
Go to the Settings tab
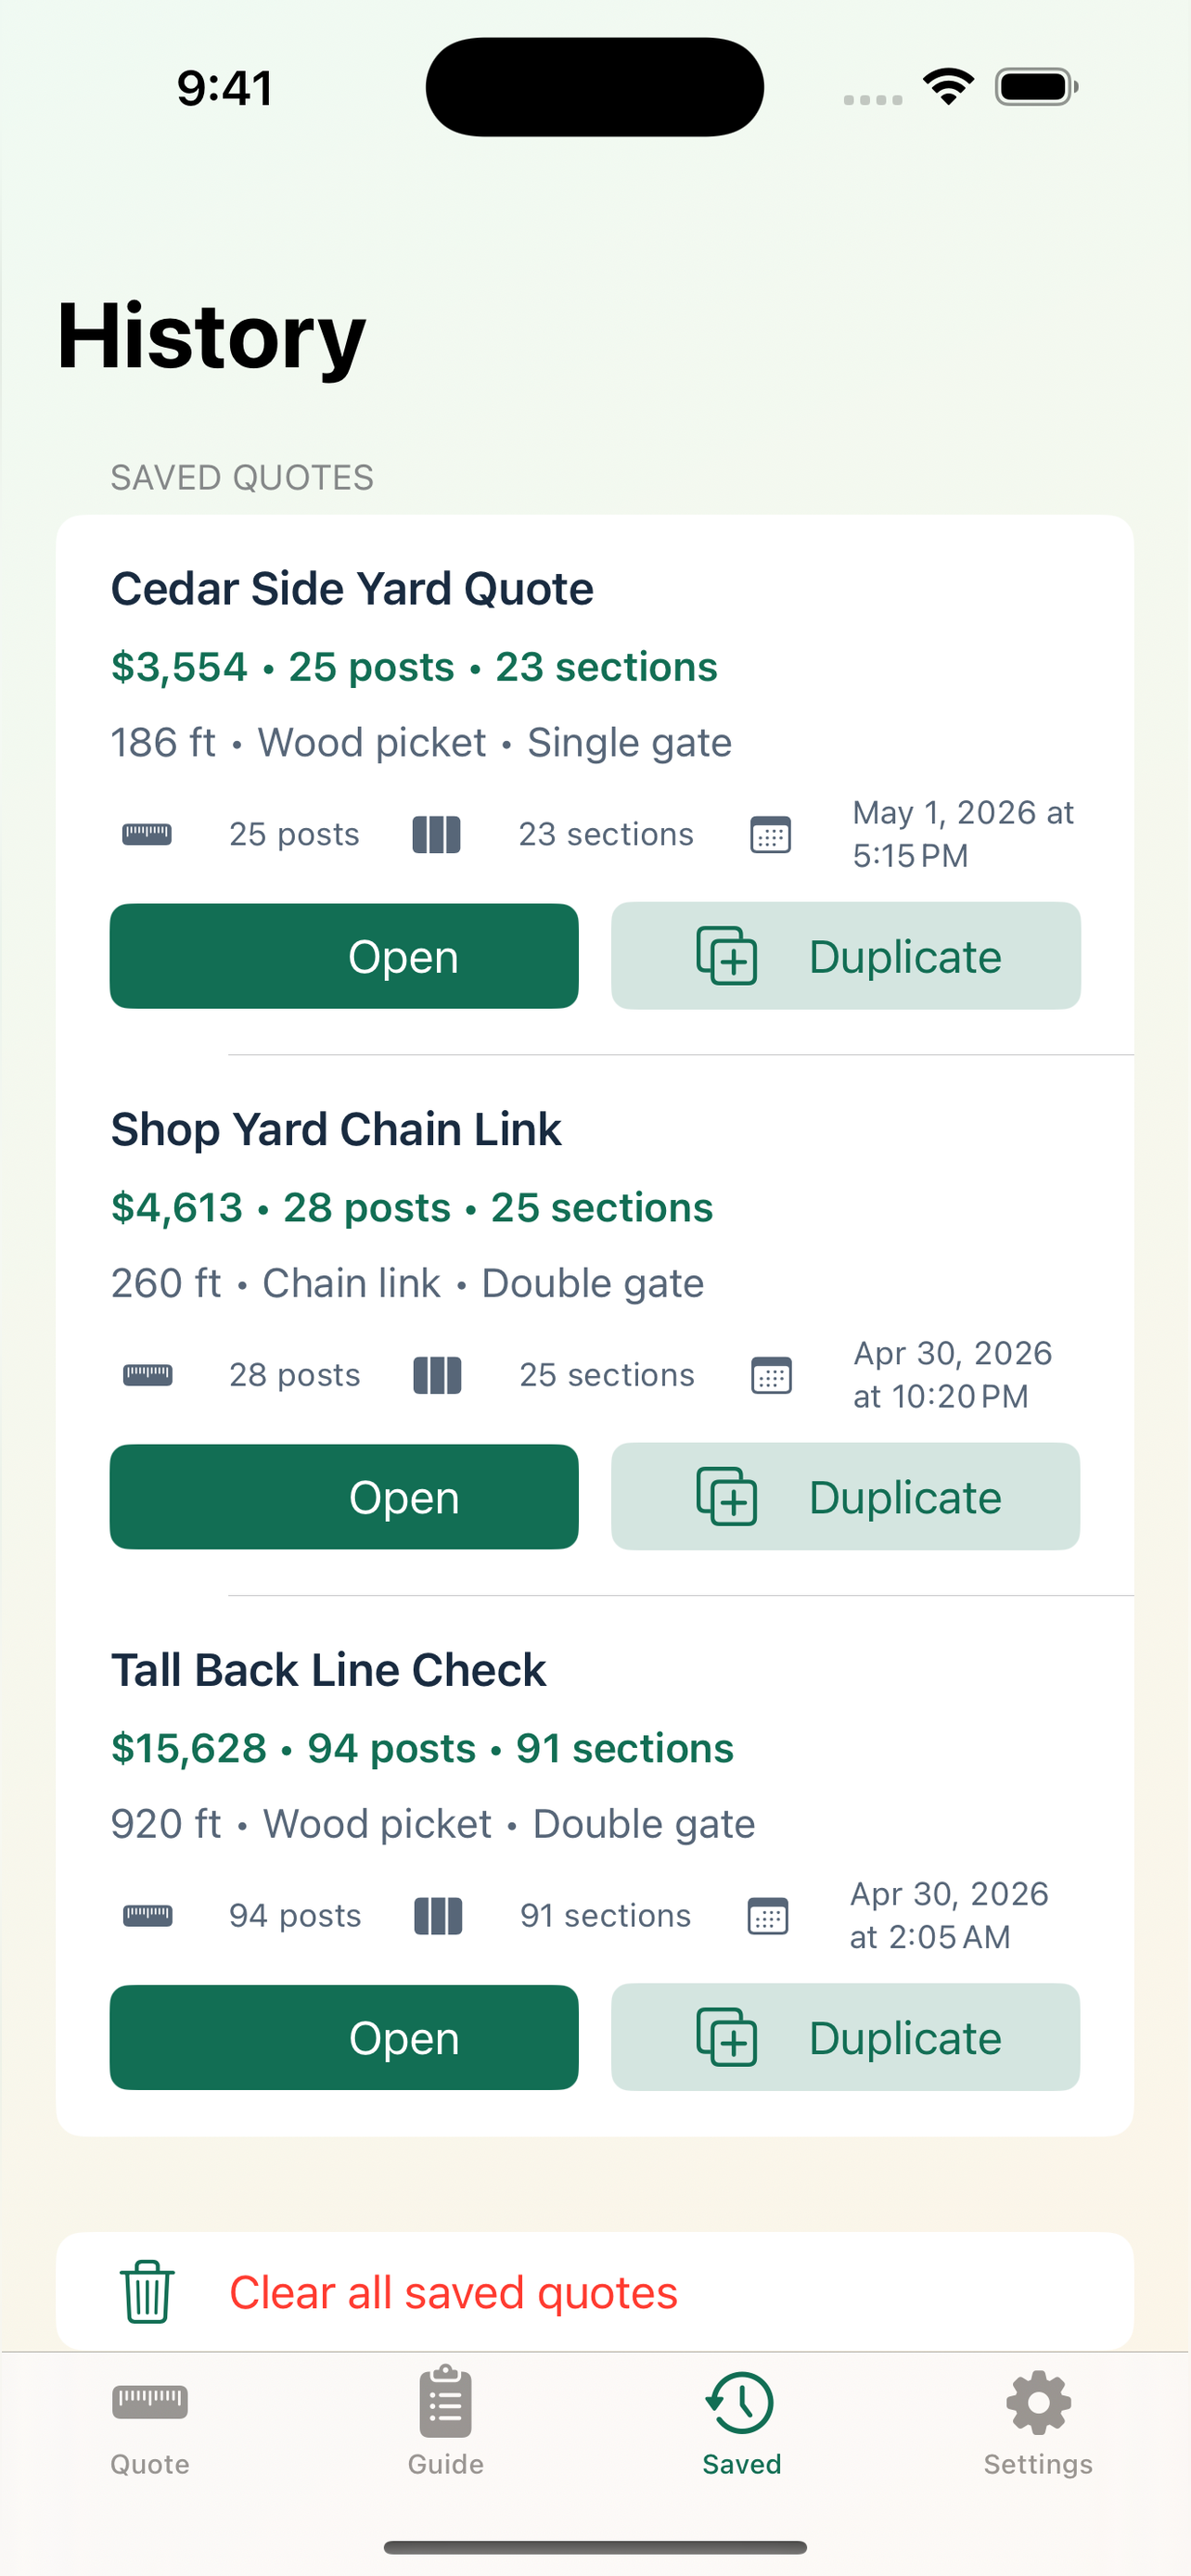[x=1038, y=2421]
